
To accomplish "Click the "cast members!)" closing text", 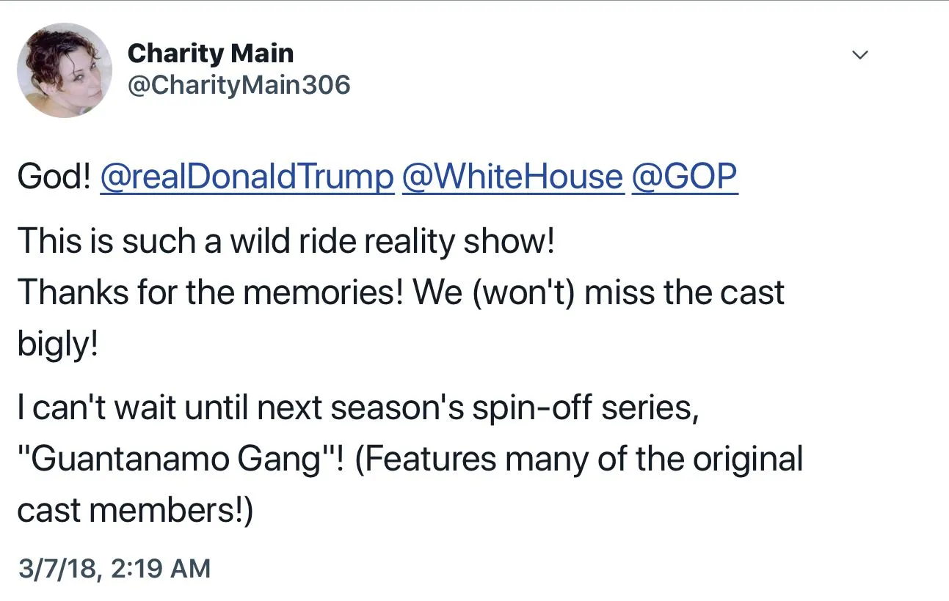I will [135, 511].
